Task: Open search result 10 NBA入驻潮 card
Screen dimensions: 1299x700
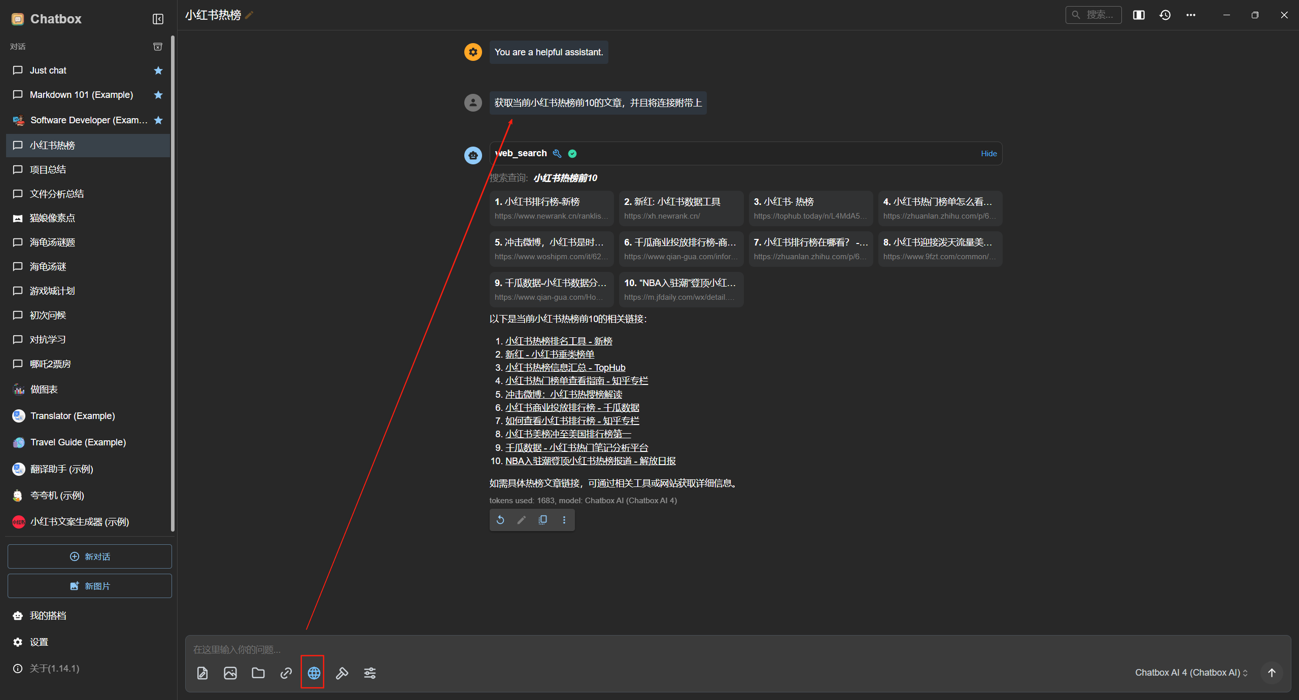Action: (681, 289)
